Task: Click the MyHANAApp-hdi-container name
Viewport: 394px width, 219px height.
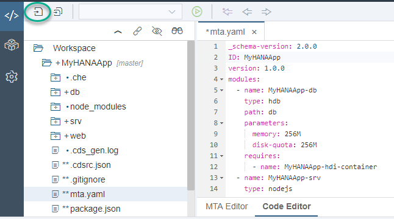Action: tap(331, 167)
